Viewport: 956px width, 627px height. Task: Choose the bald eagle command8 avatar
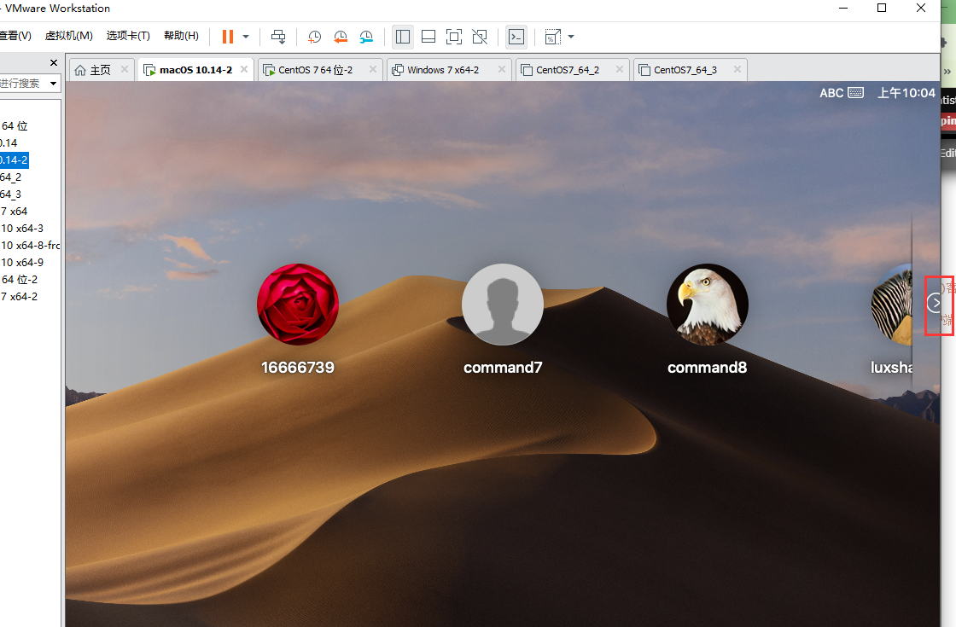tap(708, 304)
